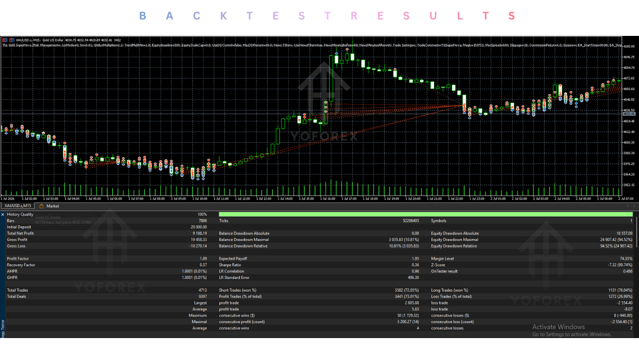Click the 1 Jul 12:00 time axis label
This screenshot has width=639, height=359.
point(243,198)
